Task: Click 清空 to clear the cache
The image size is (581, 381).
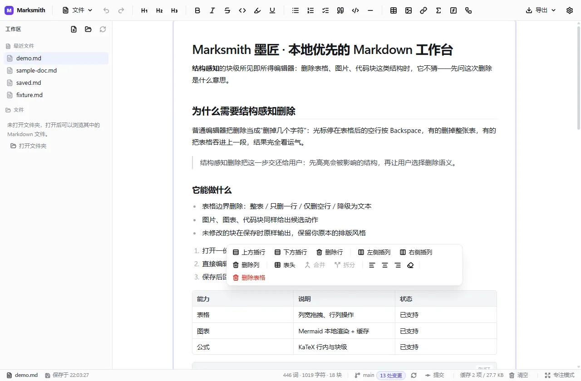Action: click(518, 375)
